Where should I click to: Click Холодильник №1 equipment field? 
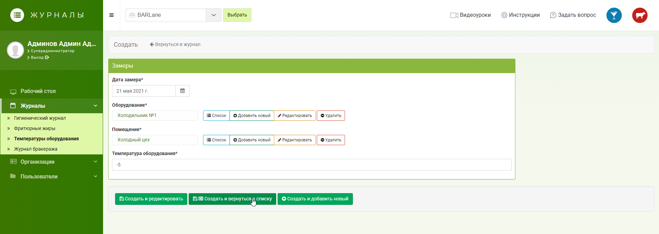155,116
